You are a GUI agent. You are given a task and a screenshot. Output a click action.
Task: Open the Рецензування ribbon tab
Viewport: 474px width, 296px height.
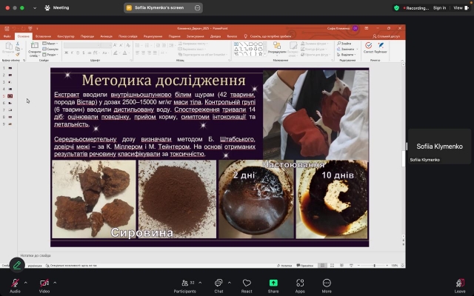pyautogui.click(x=153, y=36)
